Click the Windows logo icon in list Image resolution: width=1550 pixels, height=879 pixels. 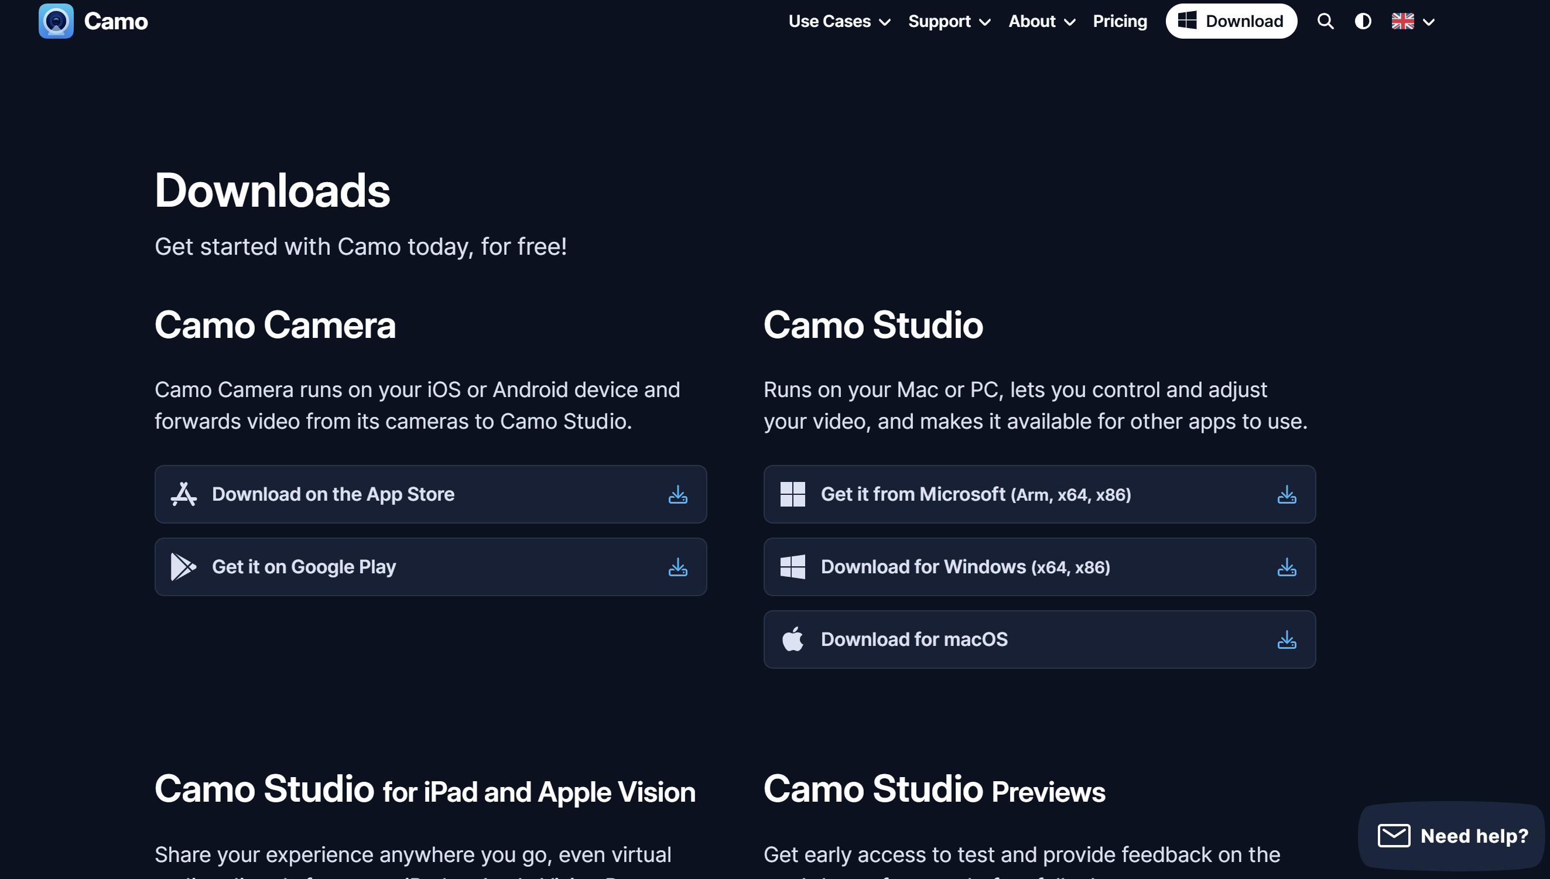(x=792, y=566)
